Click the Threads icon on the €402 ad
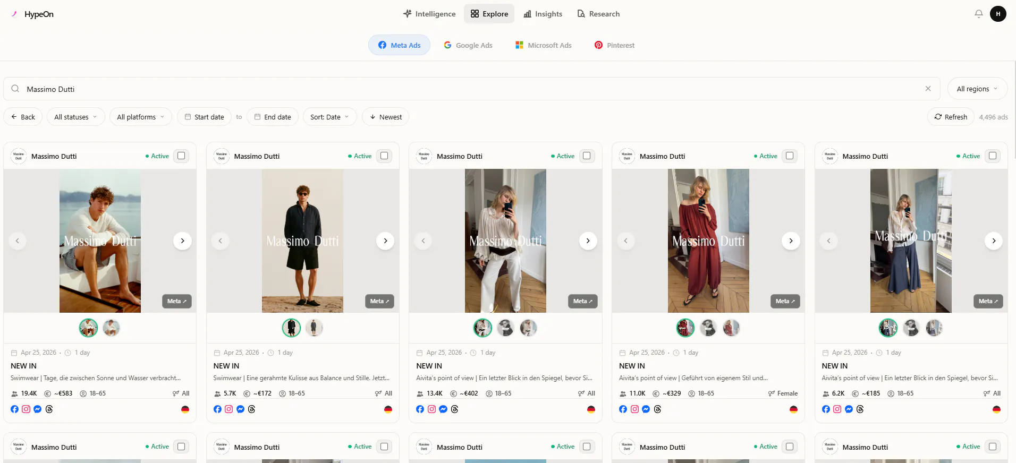1016x463 pixels. [x=454, y=409]
